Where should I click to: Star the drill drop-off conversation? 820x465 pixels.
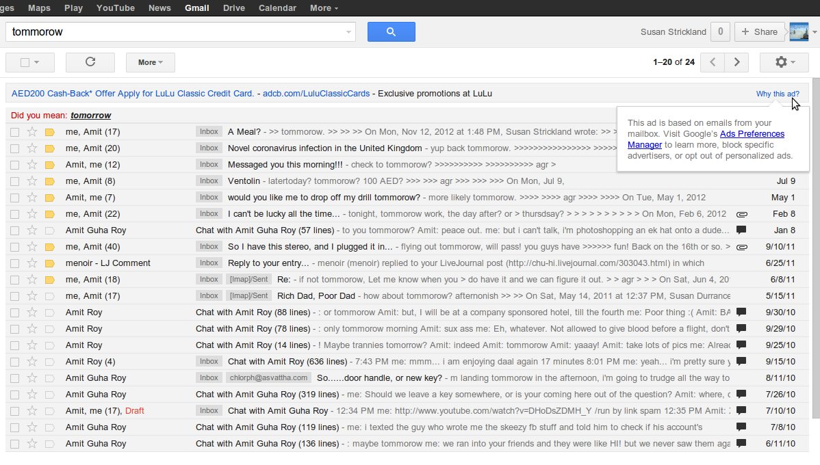pyautogui.click(x=32, y=198)
